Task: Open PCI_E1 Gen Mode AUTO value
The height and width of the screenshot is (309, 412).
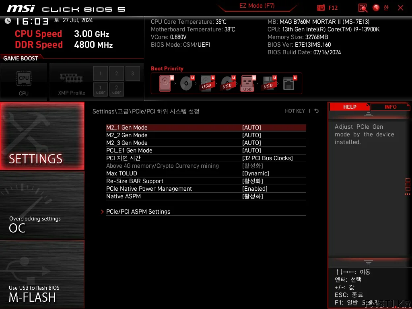Action: click(251, 150)
